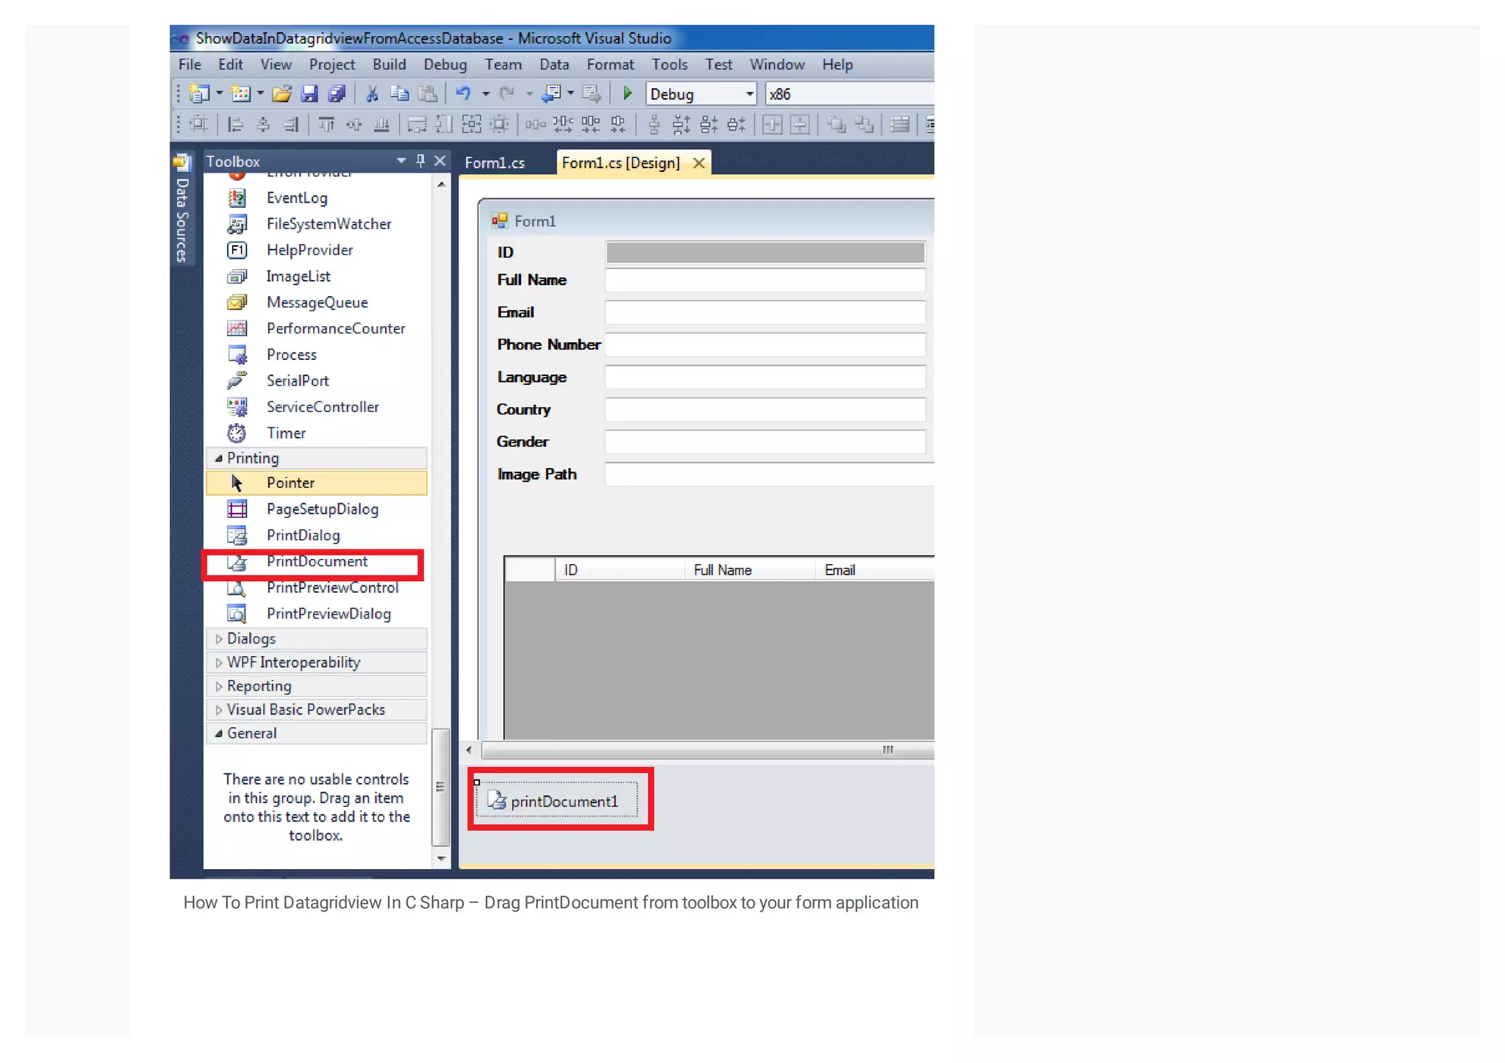1505x1063 pixels.
Task: Click the Align Middles layout icon
Action: tap(354, 124)
